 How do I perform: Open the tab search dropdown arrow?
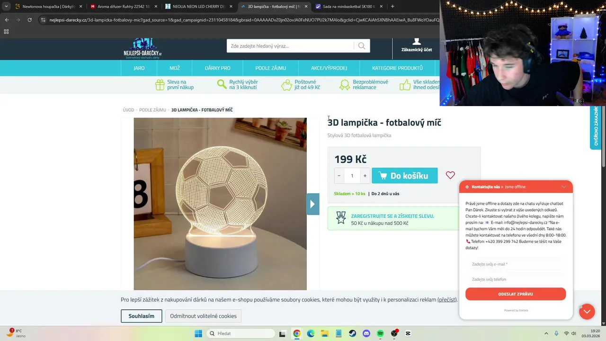pyautogui.click(x=6, y=7)
